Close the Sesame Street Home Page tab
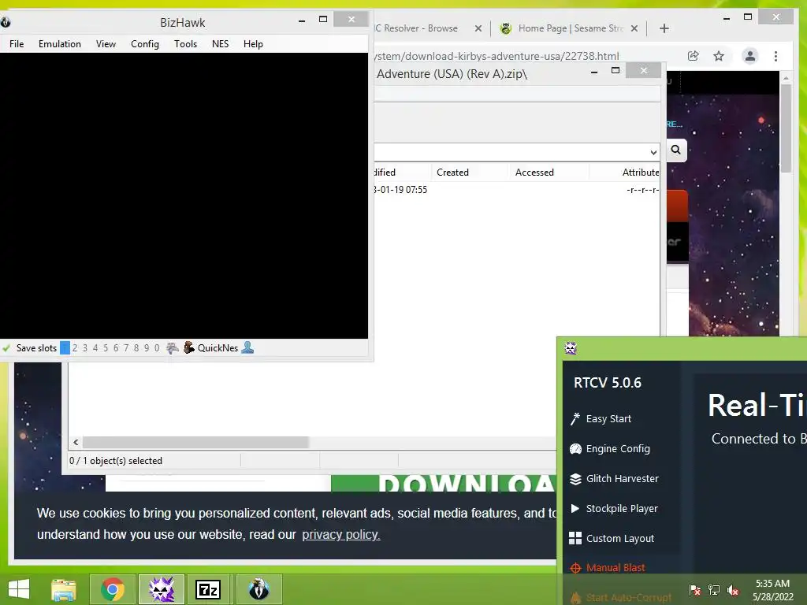 (634, 28)
